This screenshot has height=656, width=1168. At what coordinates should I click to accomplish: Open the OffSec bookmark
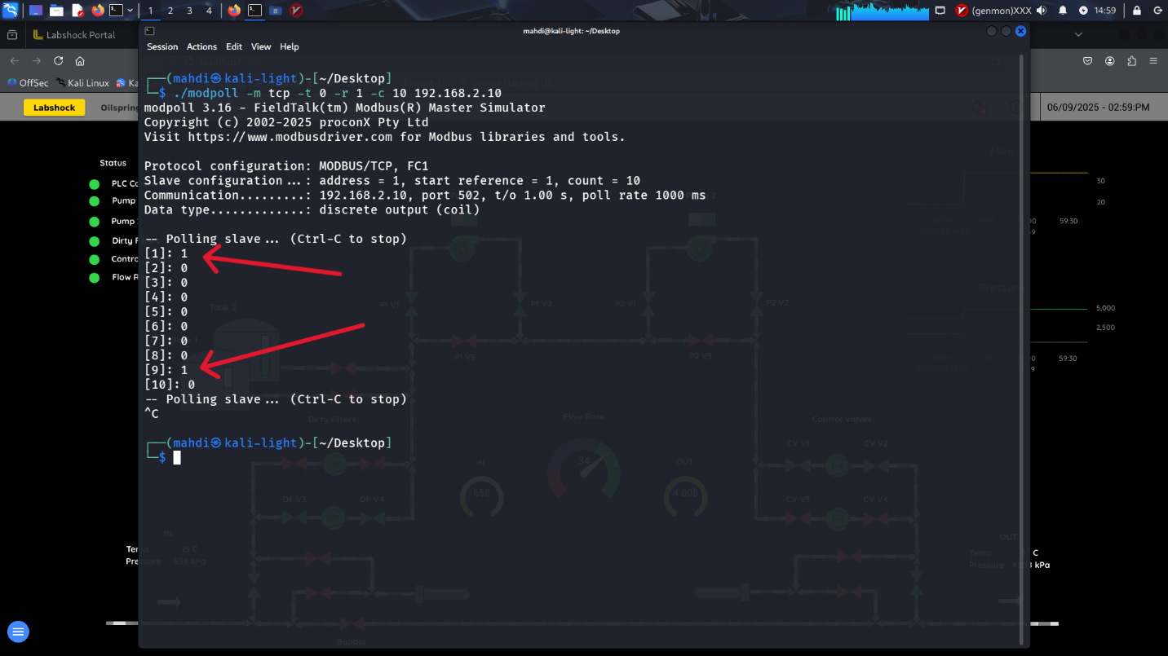point(28,83)
